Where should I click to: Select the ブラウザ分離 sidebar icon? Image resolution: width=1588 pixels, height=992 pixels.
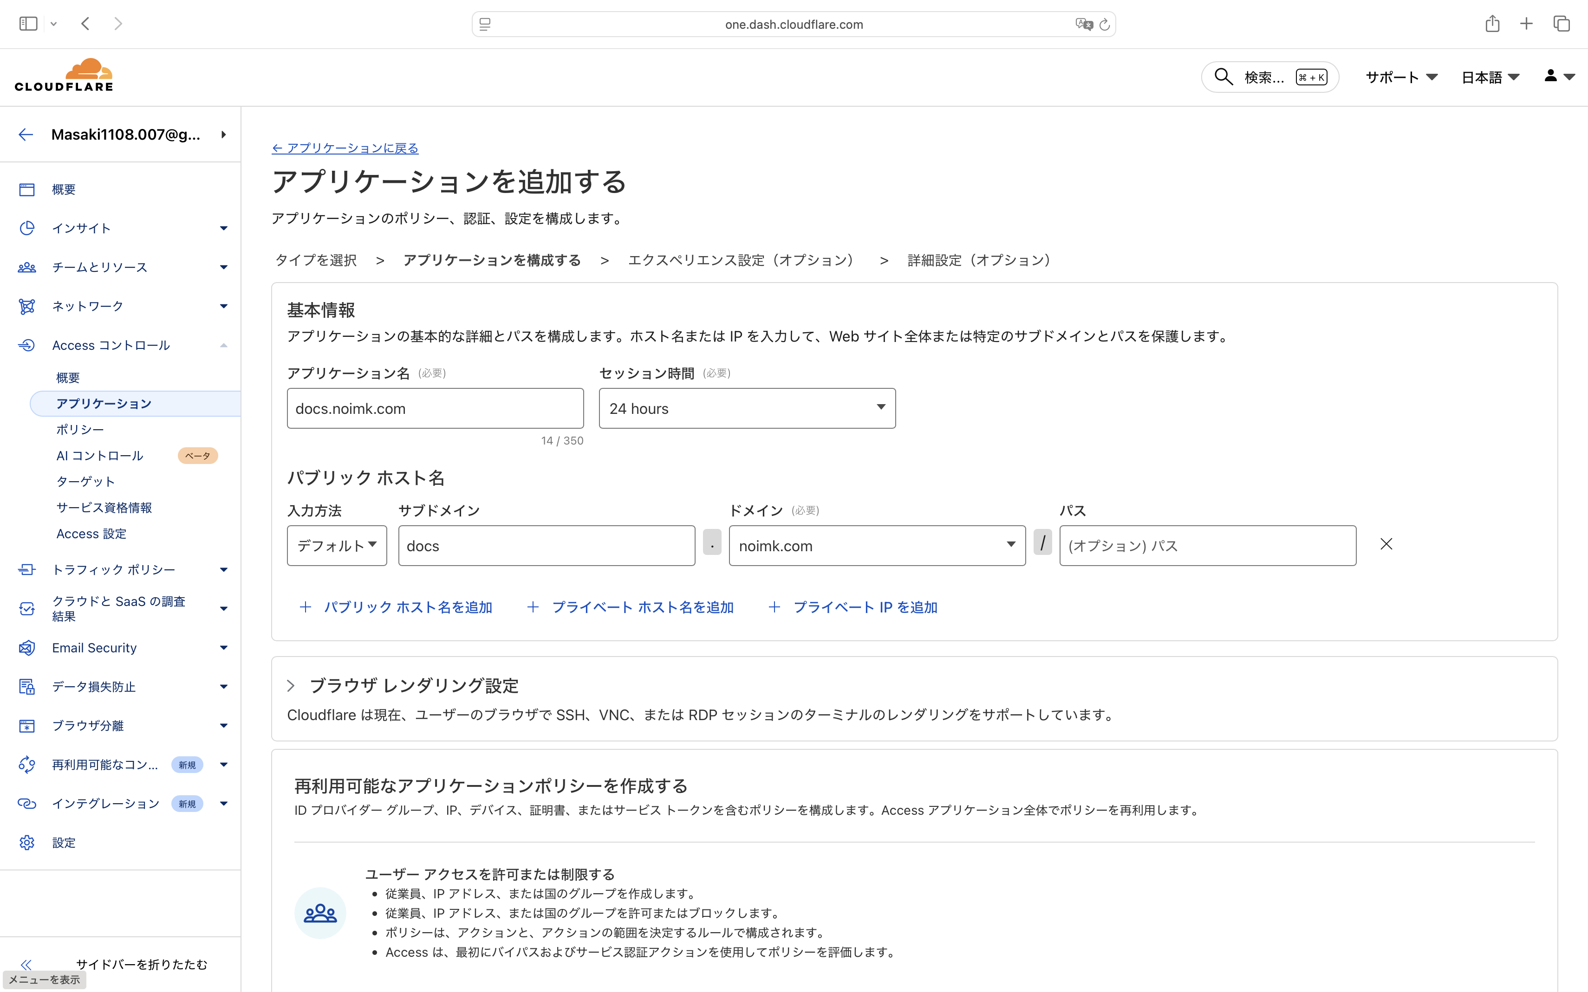tap(27, 726)
